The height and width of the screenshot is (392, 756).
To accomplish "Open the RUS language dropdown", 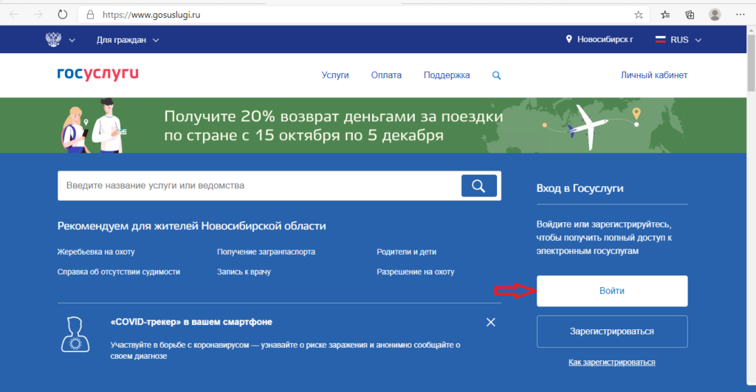I will pos(685,40).
